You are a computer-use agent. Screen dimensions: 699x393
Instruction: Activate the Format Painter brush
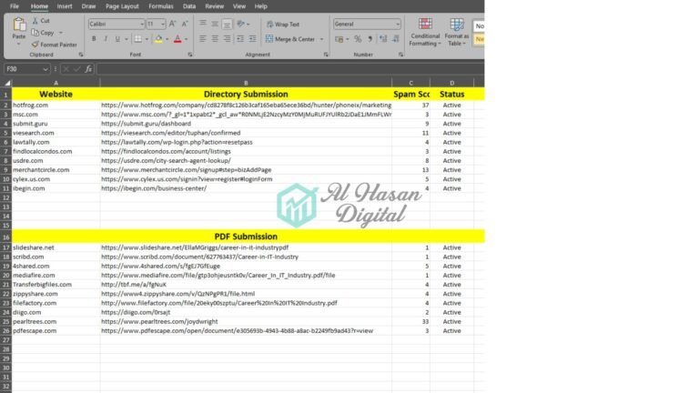(x=35, y=44)
